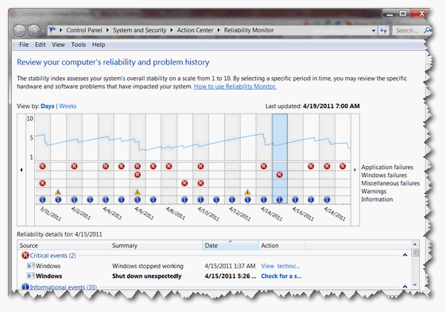Collapse the Informational events group
446x312 pixels.
click(405, 287)
